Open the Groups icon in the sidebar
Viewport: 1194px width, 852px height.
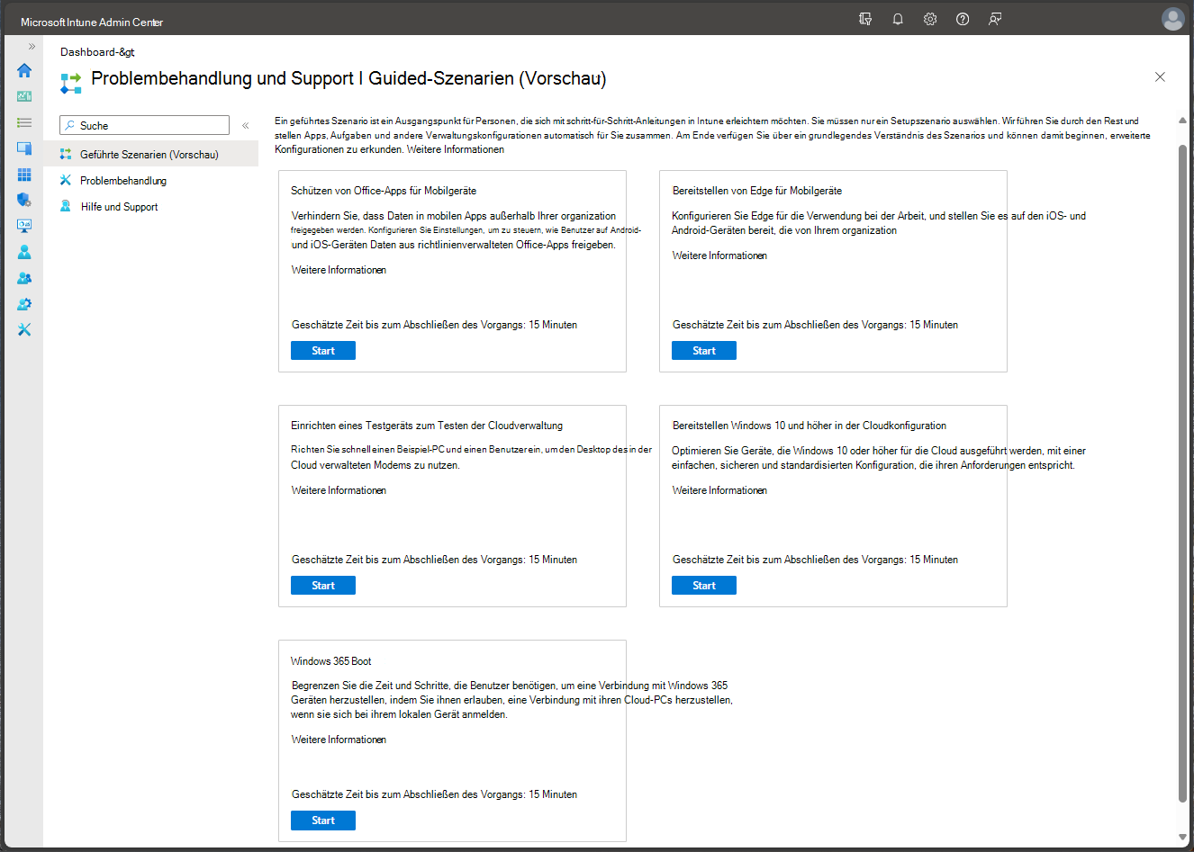[24, 278]
